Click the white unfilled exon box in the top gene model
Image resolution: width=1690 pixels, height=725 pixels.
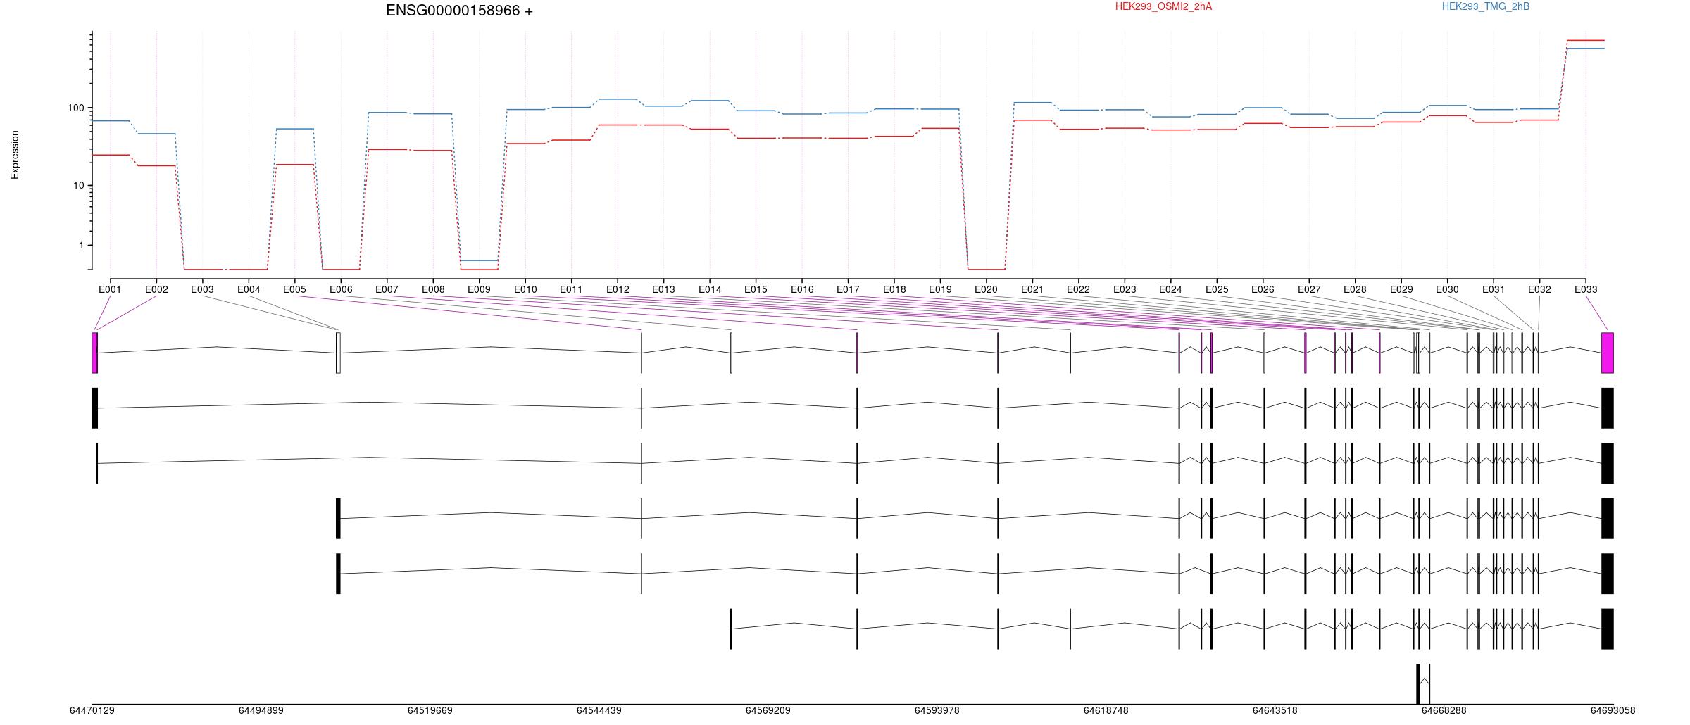coord(338,353)
